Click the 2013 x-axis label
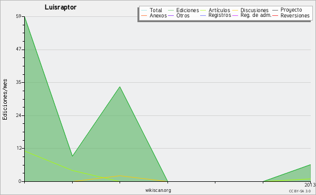316x195 pixels. (310, 185)
